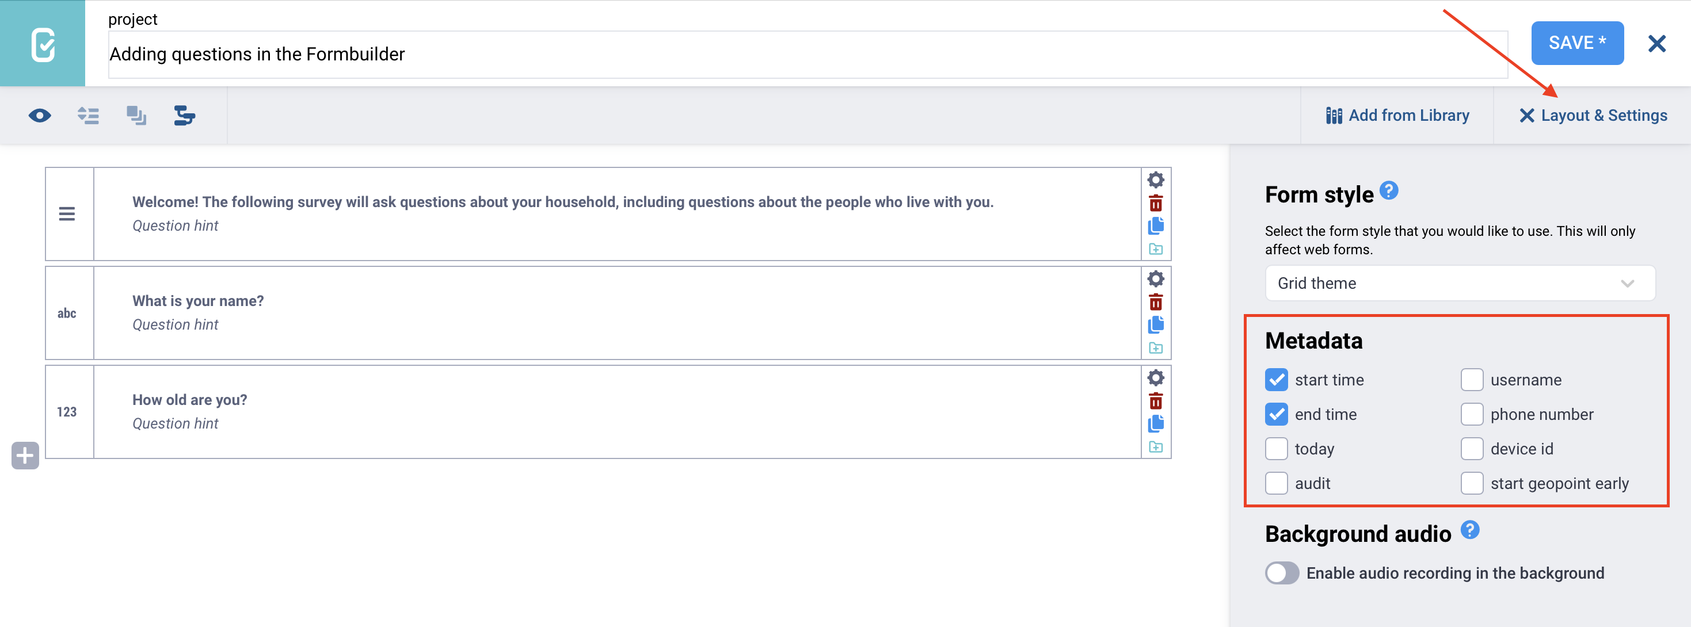The width and height of the screenshot is (1691, 627).
Task: Click the SAVE button
Action: click(x=1577, y=43)
